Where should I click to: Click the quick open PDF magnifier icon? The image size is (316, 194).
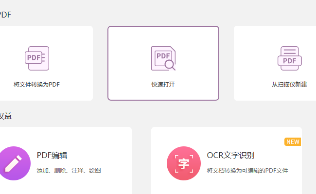pos(163,58)
